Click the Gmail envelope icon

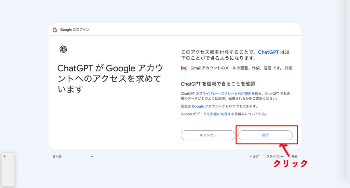(x=184, y=68)
